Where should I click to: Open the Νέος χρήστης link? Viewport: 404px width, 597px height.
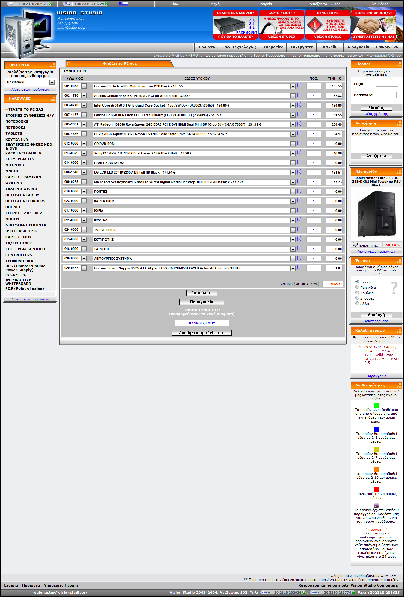[x=376, y=114]
